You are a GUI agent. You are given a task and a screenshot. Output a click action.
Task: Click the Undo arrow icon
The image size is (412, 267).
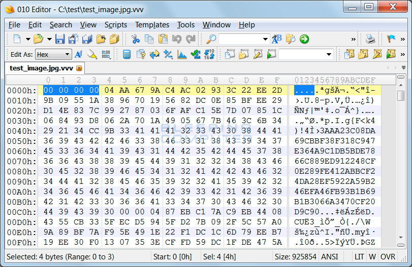click(177, 39)
